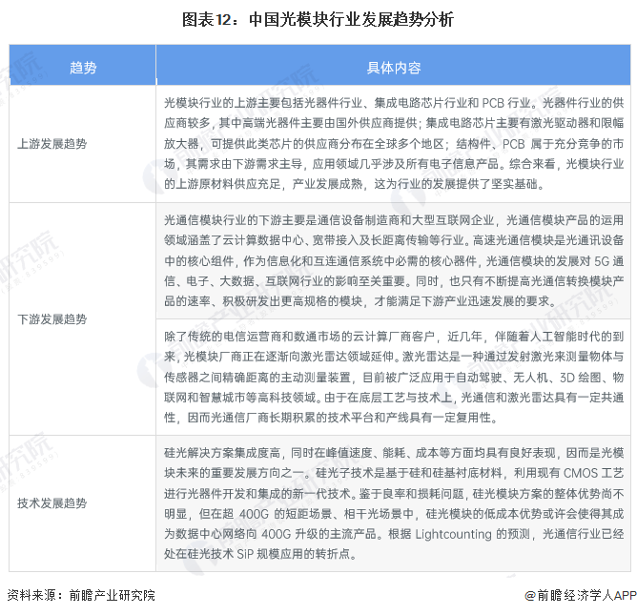Click the 下游发展趋势 row label
Image resolution: width=637 pixels, height=615 pixels.
click(52, 319)
